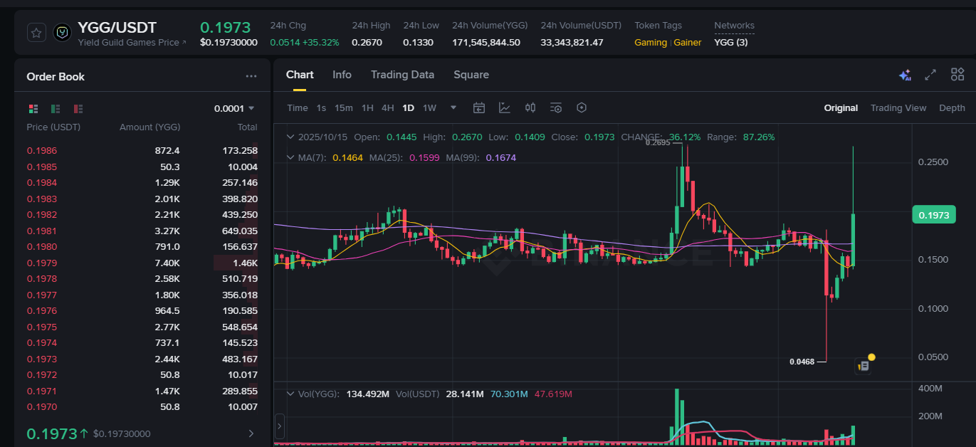Image resolution: width=976 pixels, height=447 pixels.
Task: Switch to the Trading Data tab
Action: click(x=402, y=75)
